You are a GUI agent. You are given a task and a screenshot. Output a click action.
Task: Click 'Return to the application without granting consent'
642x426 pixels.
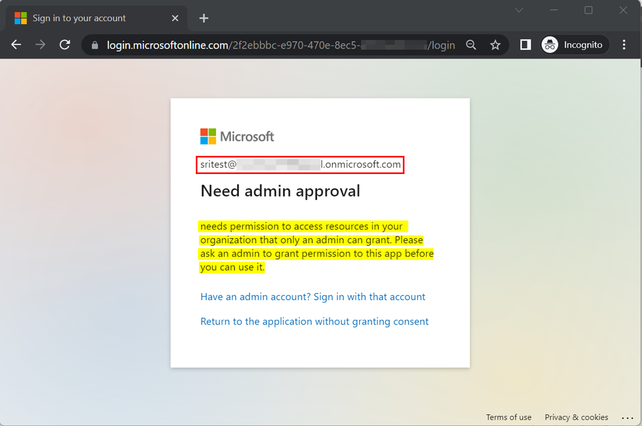tap(315, 321)
